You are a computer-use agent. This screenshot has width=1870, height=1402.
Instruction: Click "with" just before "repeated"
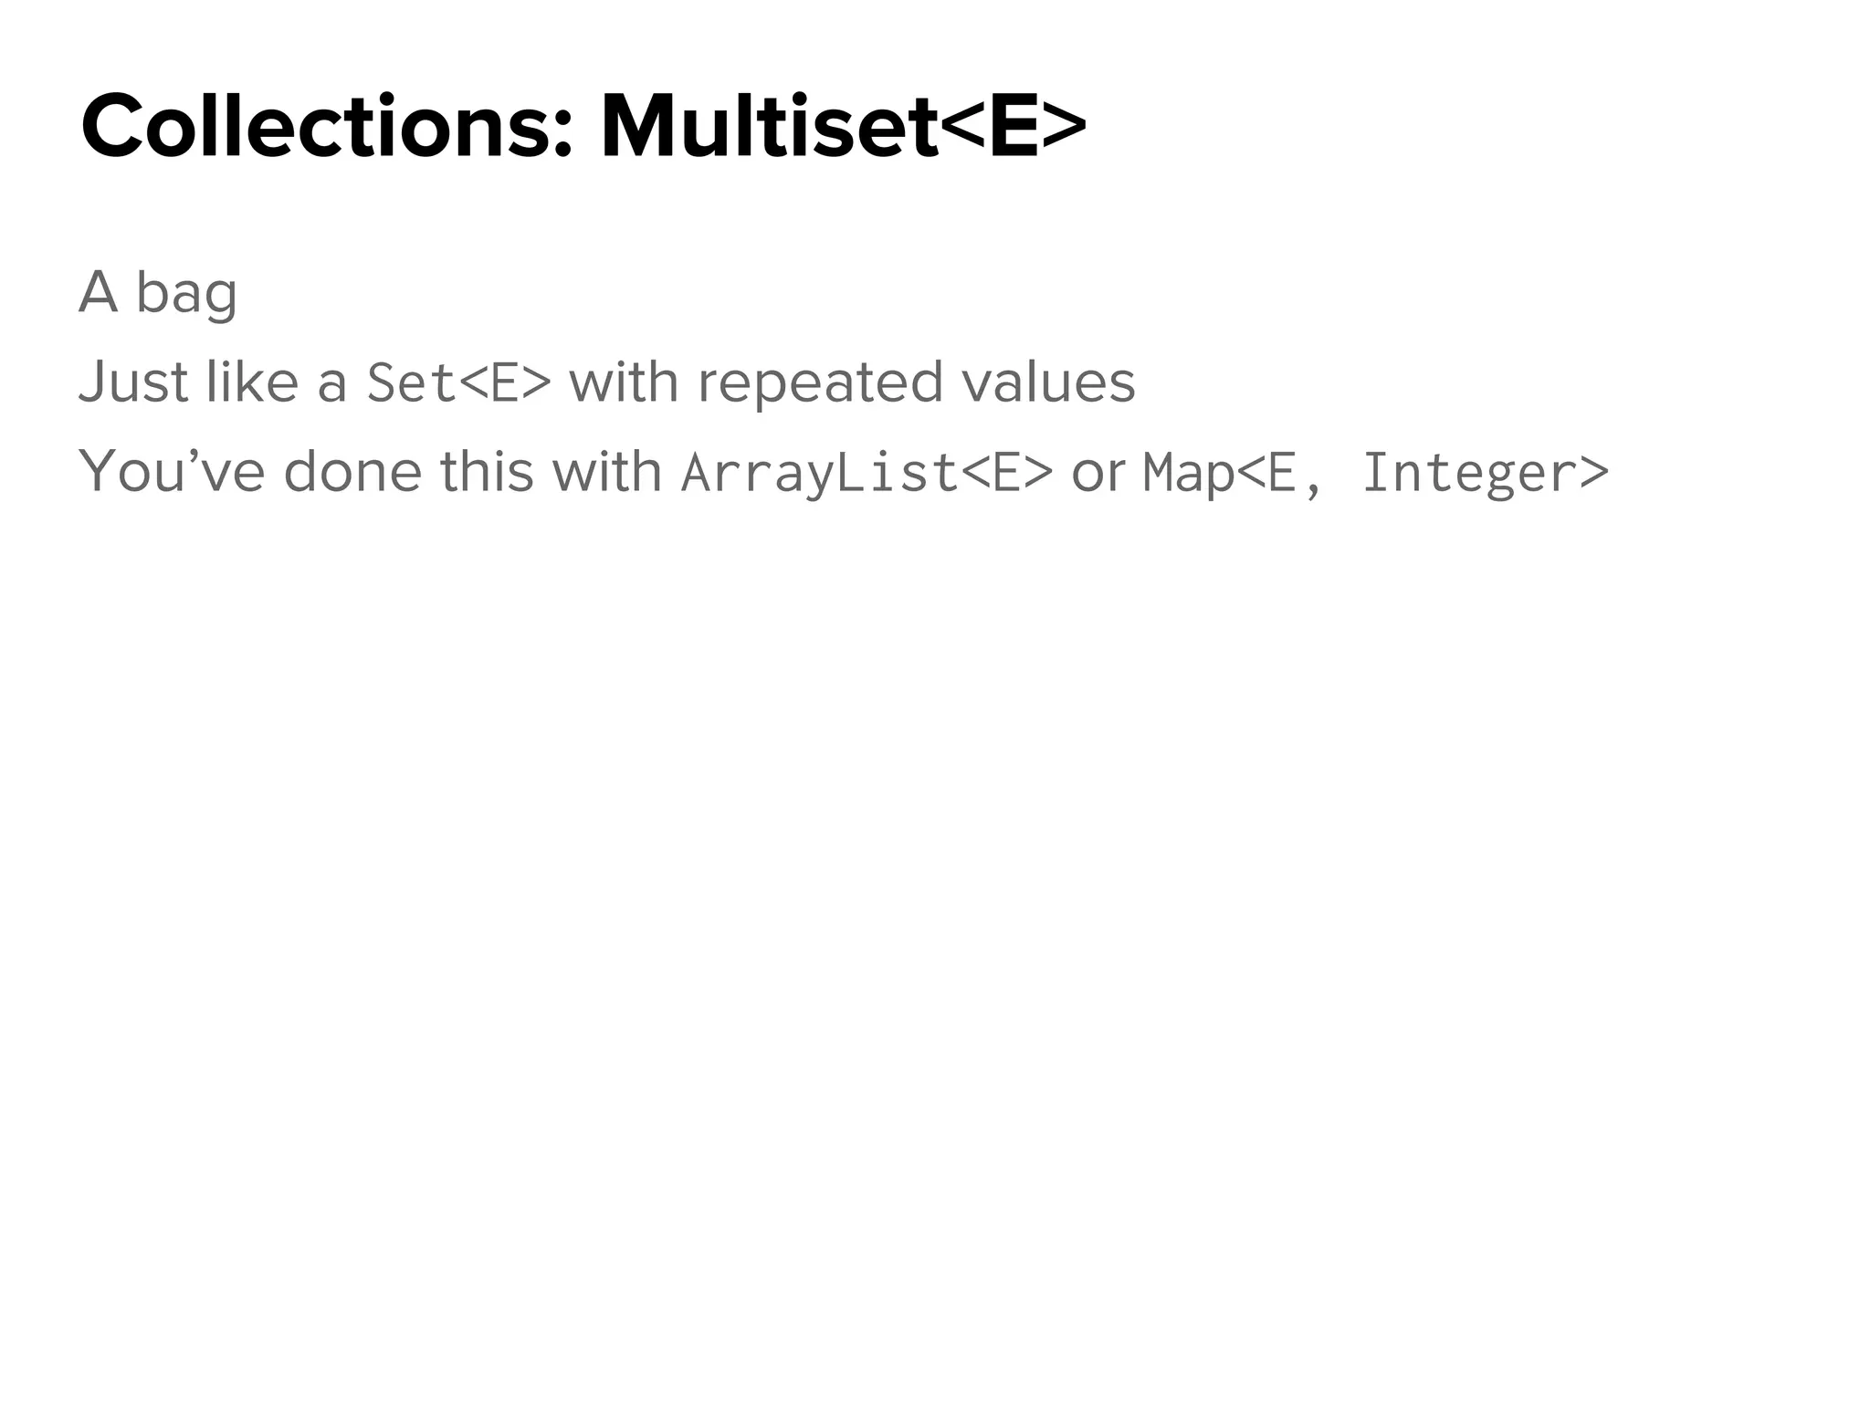point(624,382)
